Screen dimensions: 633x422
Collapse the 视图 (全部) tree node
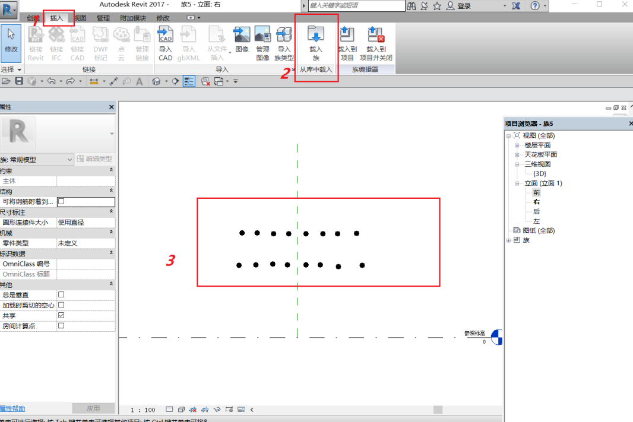click(509, 136)
